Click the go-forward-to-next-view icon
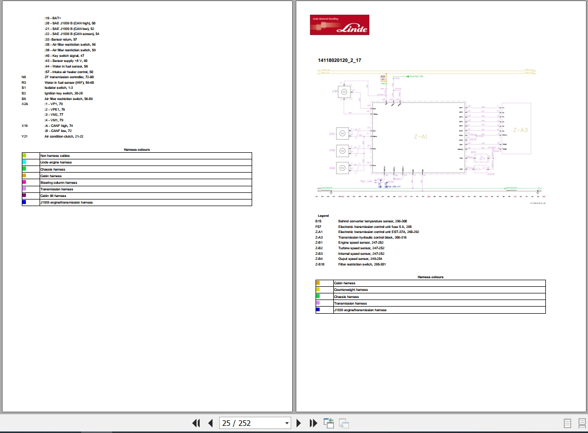Screen dimensions: 588x433 [344, 423]
